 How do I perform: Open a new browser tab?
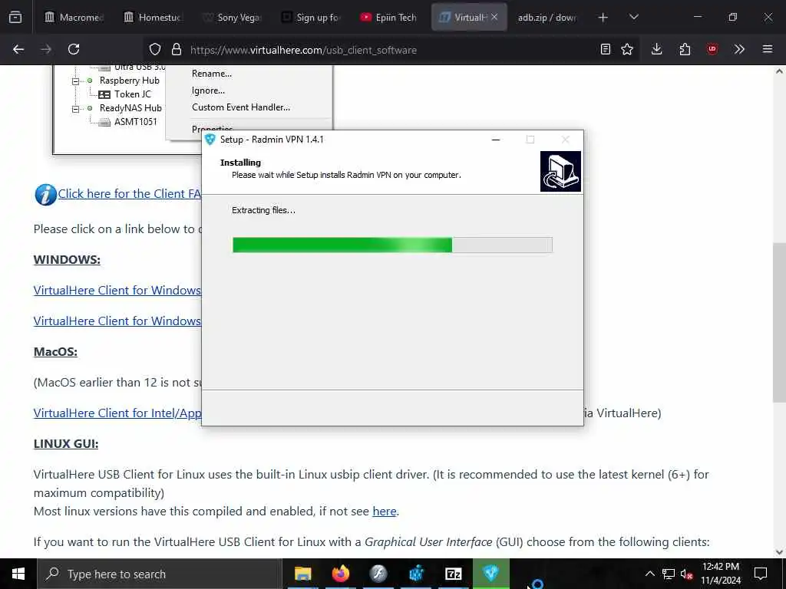coord(603,18)
